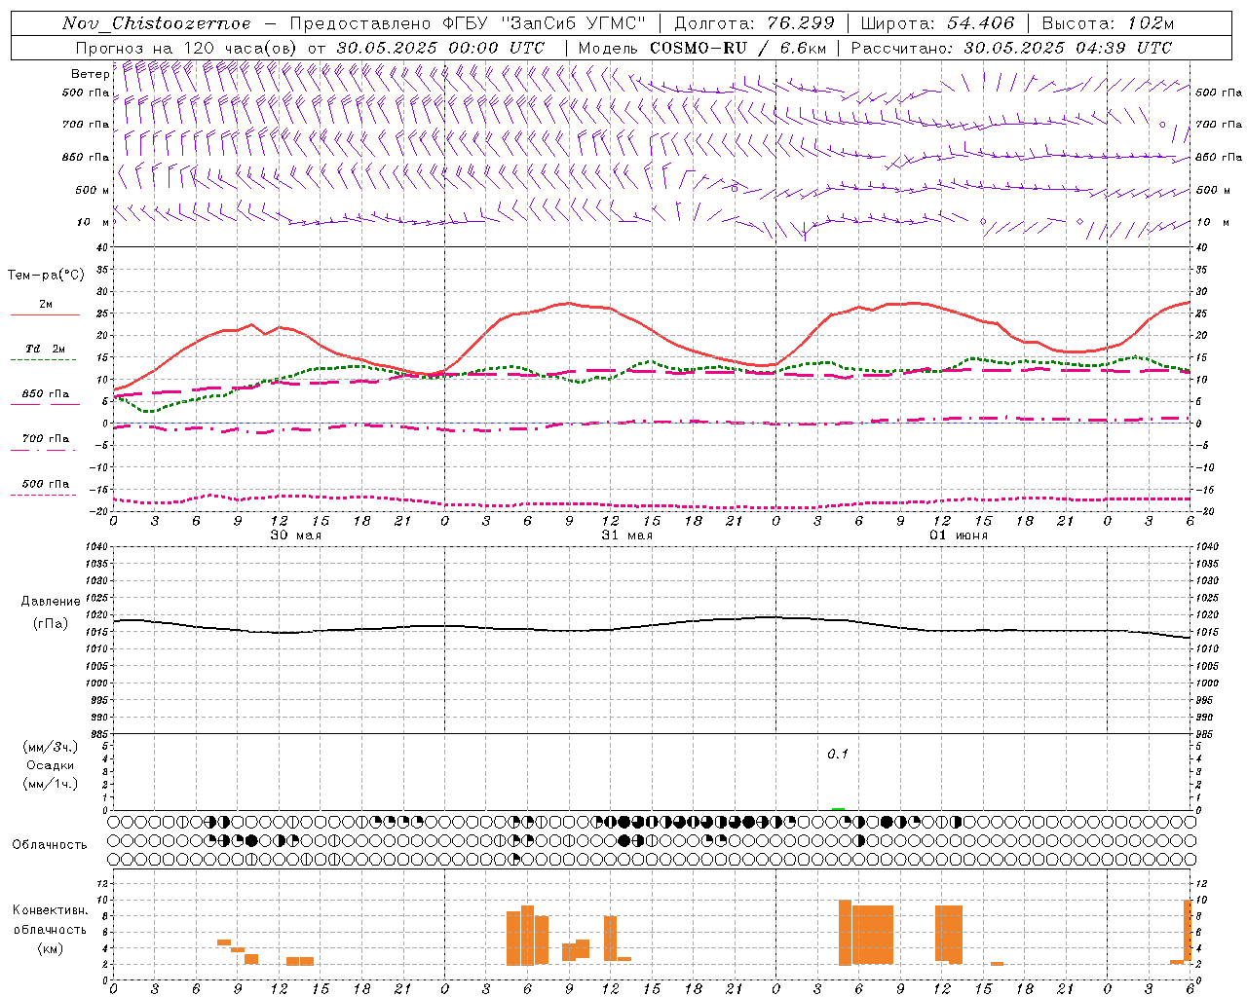Click the 'Осадки' precipitation label
1247x997 pixels.
click(50, 765)
